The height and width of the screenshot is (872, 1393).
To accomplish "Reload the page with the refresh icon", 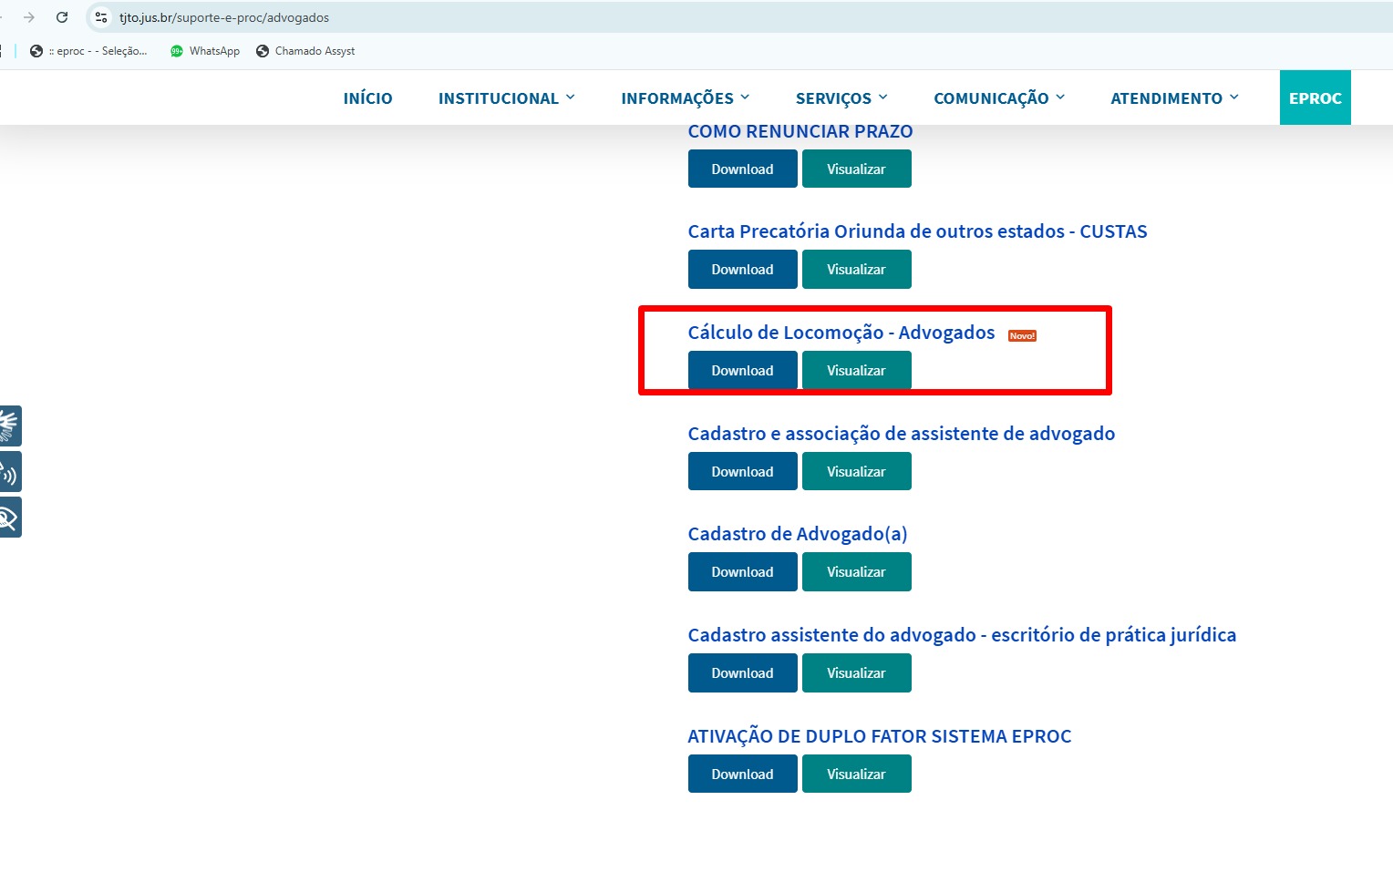I will [x=62, y=17].
